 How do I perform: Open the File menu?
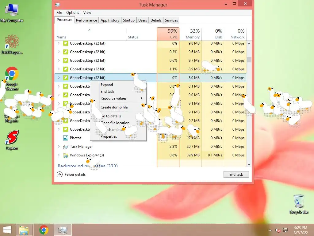tap(59, 12)
